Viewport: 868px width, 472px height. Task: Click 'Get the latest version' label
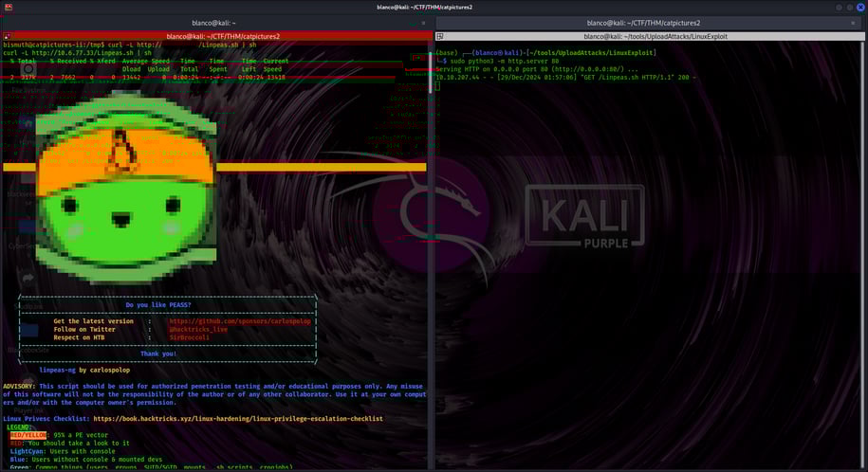pyautogui.click(x=94, y=321)
